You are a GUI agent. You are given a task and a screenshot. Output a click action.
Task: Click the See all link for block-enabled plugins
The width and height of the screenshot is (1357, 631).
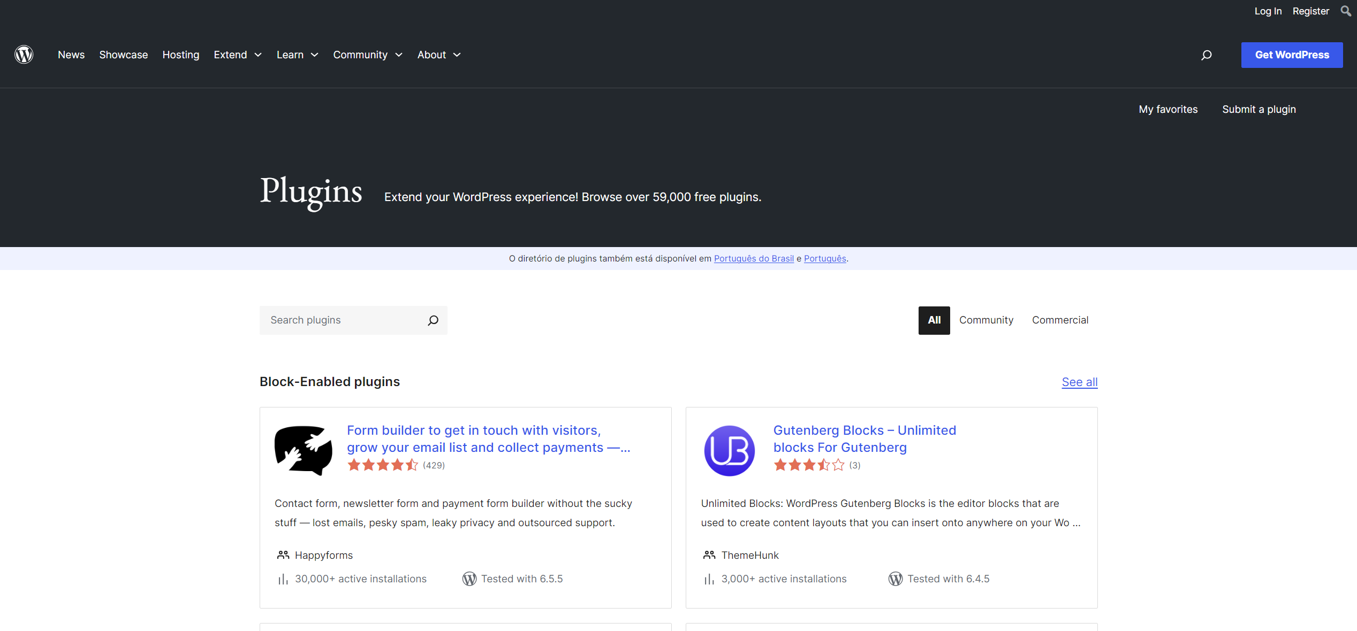1078,382
